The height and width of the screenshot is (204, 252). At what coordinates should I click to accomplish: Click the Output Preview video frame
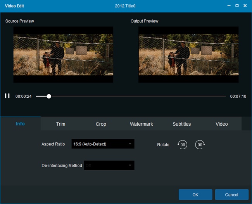point(188,54)
